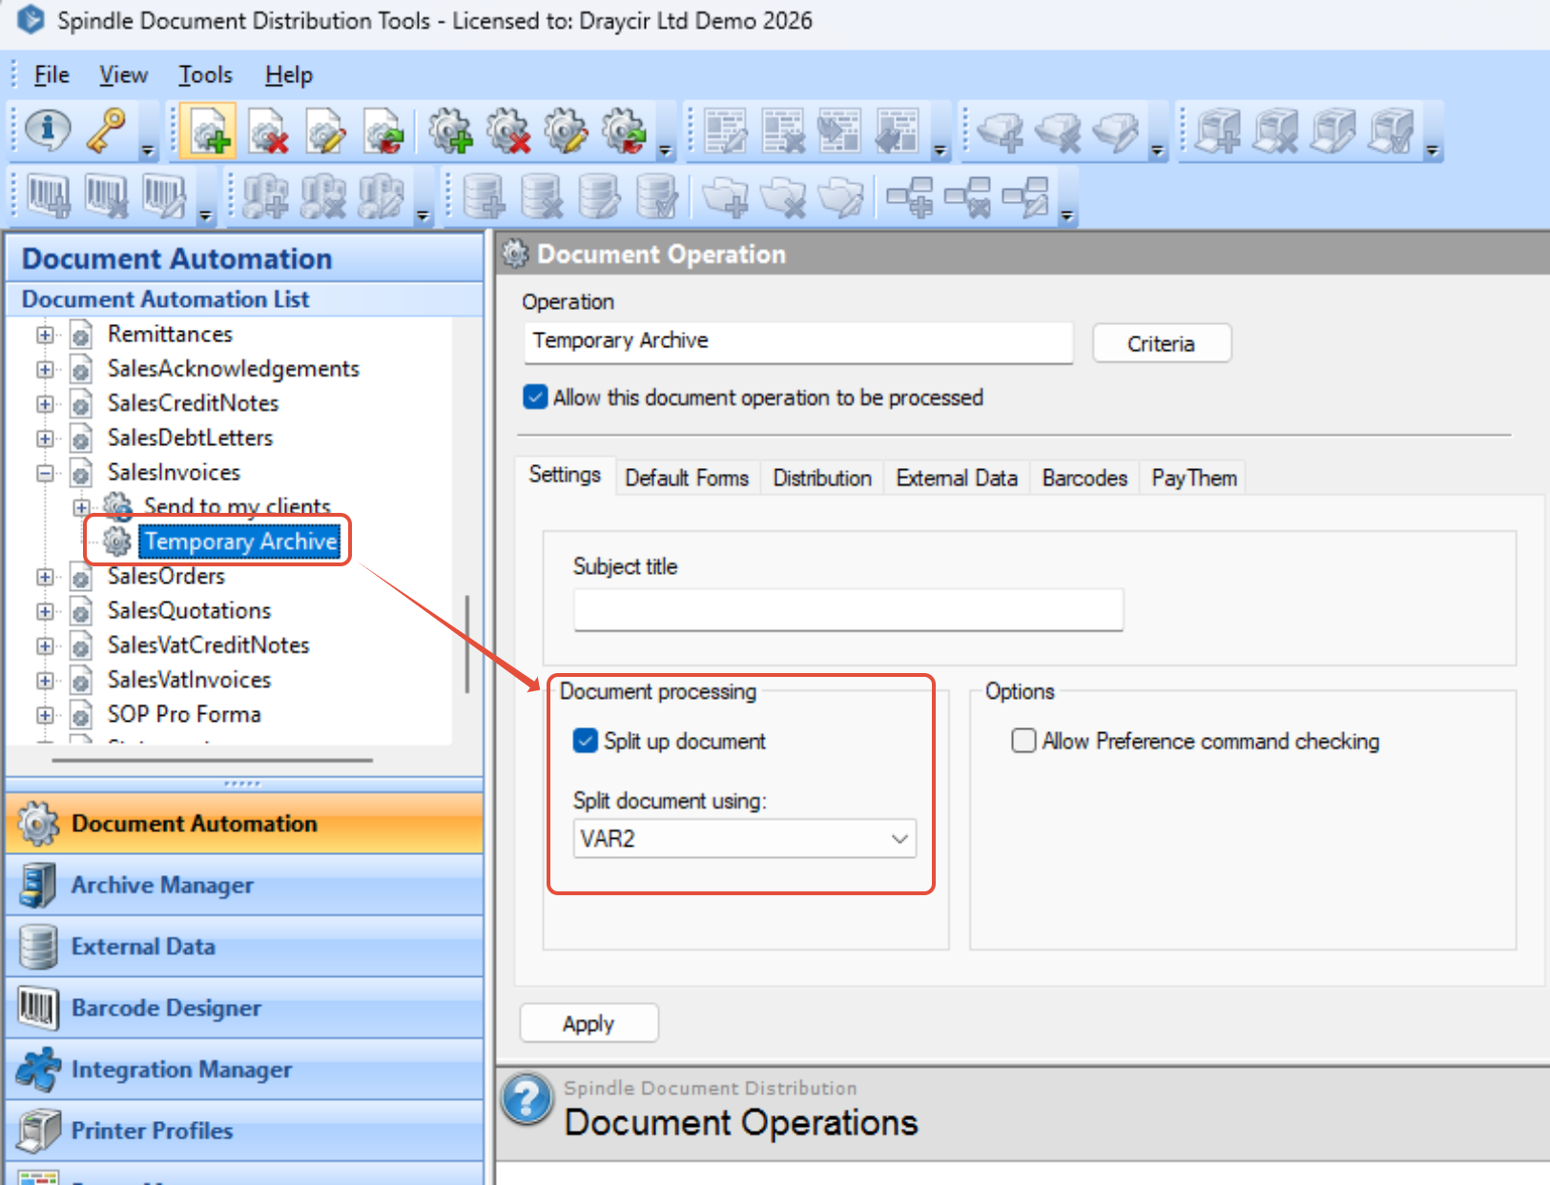Edit operation gear with pencil icon
The width and height of the screenshot is (1550, 1185).
567,131
